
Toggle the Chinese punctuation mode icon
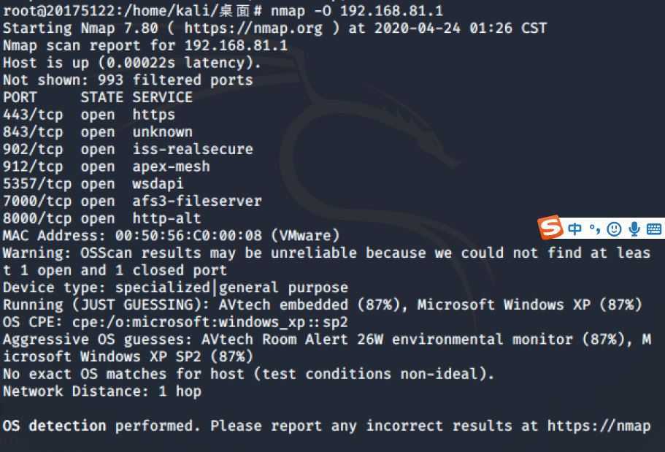click(595, 229)
